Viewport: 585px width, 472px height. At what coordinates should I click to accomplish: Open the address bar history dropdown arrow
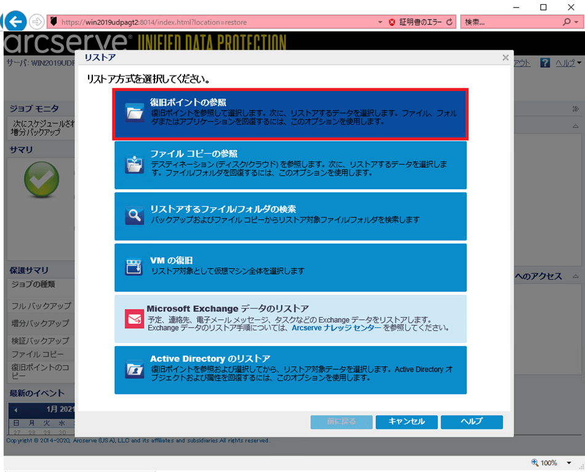(380, 22)
